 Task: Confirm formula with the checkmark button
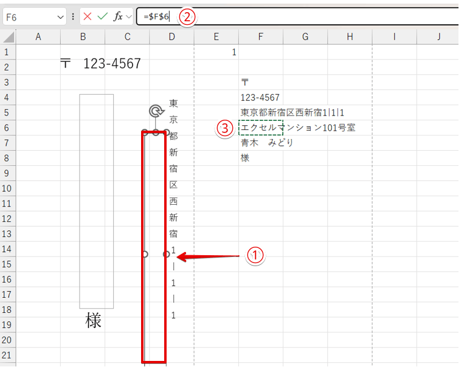pos(102,16)
